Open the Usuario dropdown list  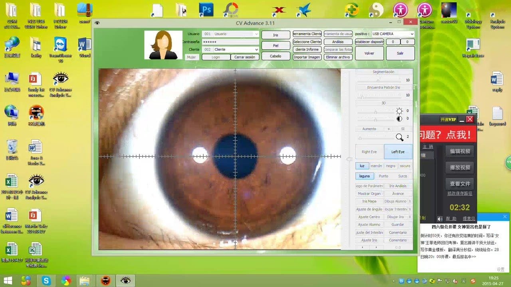click(x=256, y=34)
